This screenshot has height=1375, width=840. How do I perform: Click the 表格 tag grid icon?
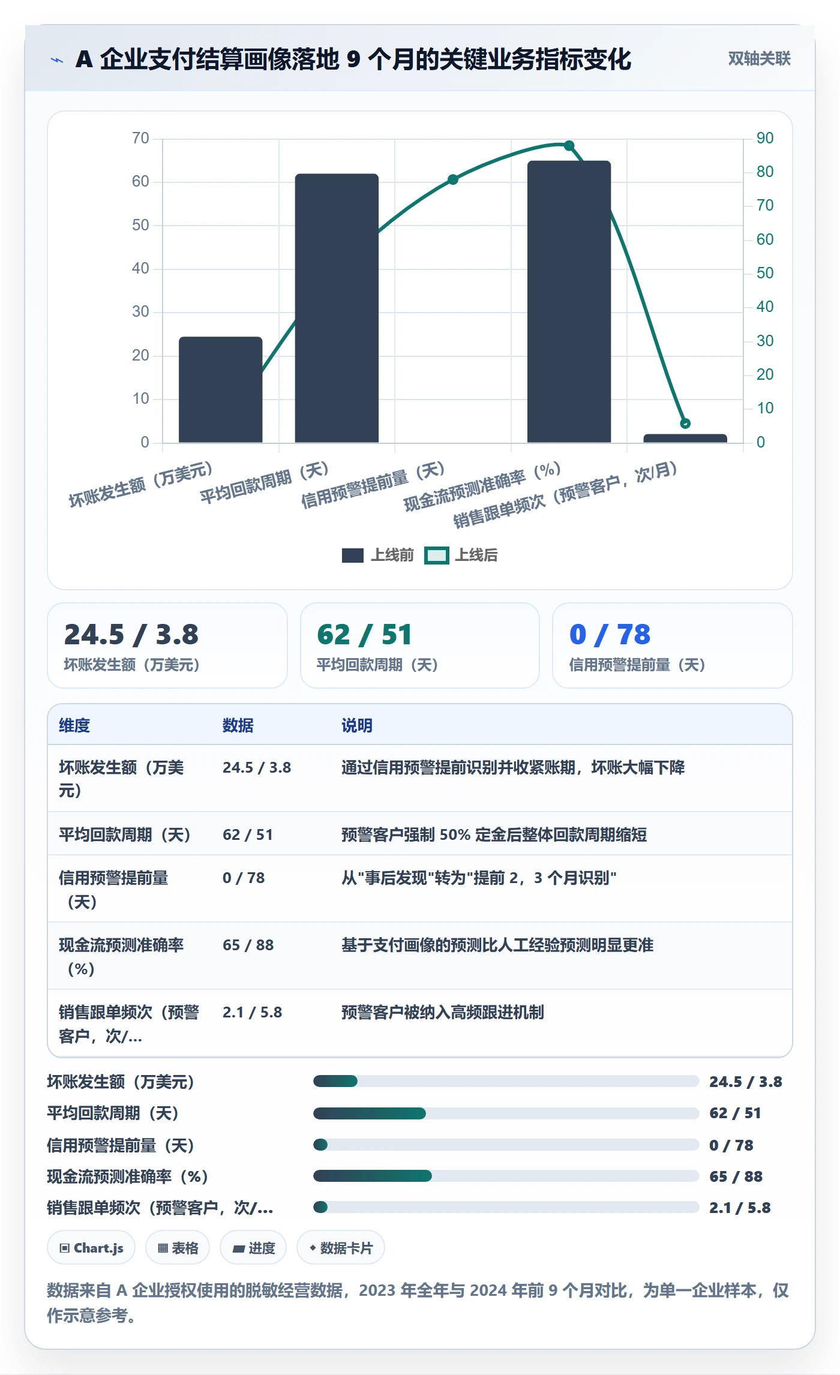pyautogui.click(x=163, y=1248)
